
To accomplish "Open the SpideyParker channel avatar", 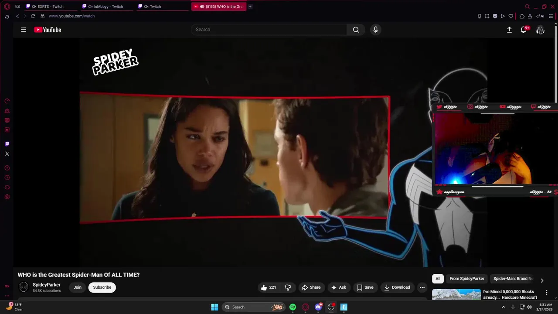I will point(24,287).
